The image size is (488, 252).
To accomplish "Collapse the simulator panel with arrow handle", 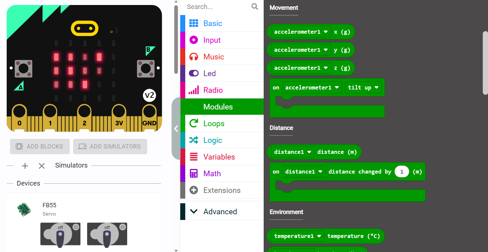I will (x=176, y=129).
